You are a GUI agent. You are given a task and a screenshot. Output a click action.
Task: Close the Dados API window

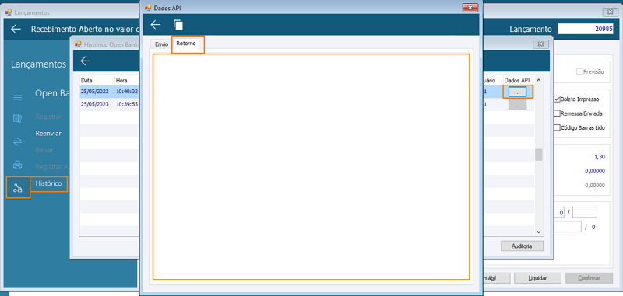[x=470, y=8]
